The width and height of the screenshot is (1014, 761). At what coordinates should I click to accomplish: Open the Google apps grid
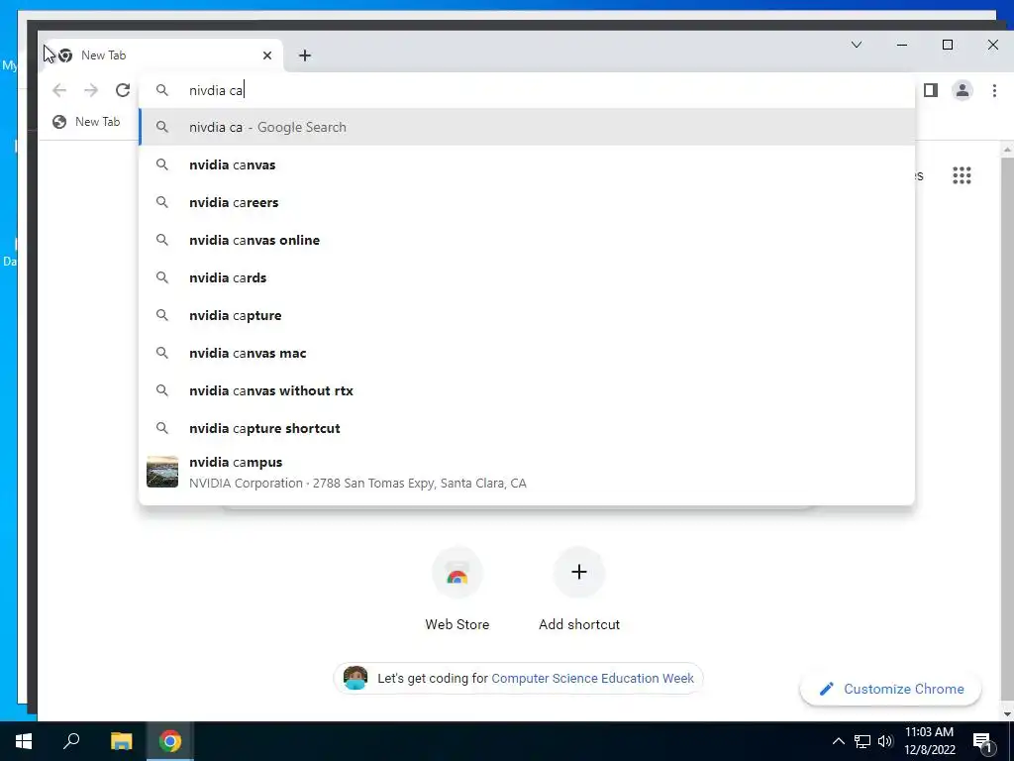click(962, 175)
